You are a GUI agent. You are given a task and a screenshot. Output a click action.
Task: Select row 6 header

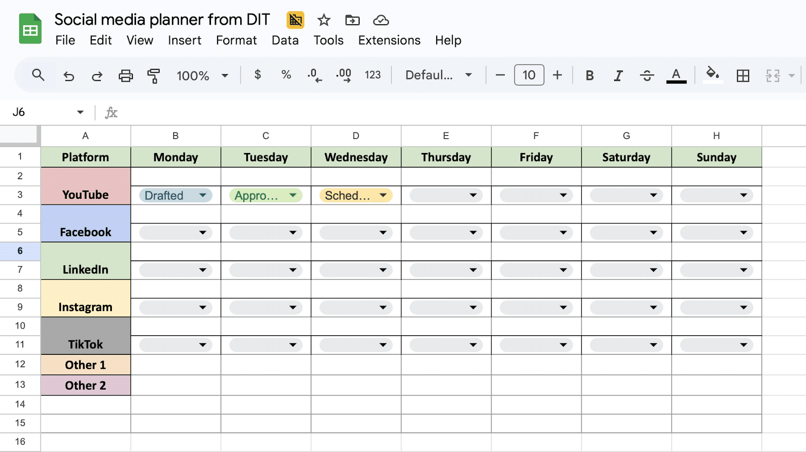click(x=20, y=251)
